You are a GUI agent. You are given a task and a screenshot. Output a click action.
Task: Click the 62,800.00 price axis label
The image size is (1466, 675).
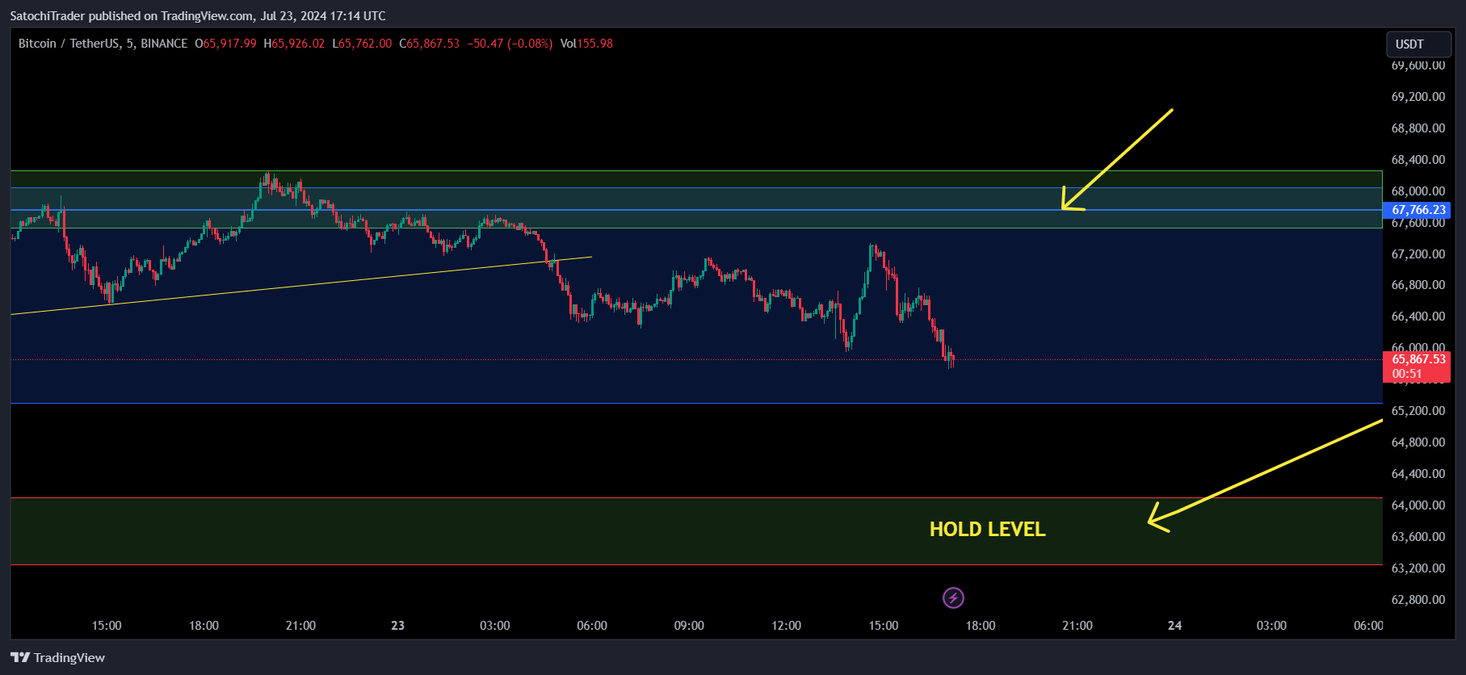1418,600
